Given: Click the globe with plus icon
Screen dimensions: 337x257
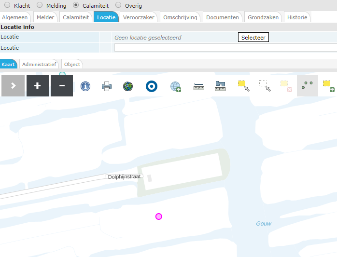Looking at the screenshot, I should click(175, 86).
